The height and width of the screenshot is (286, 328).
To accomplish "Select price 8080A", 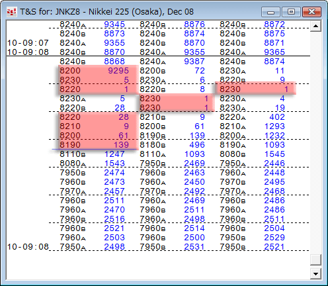I will click(x=73, y=164).
